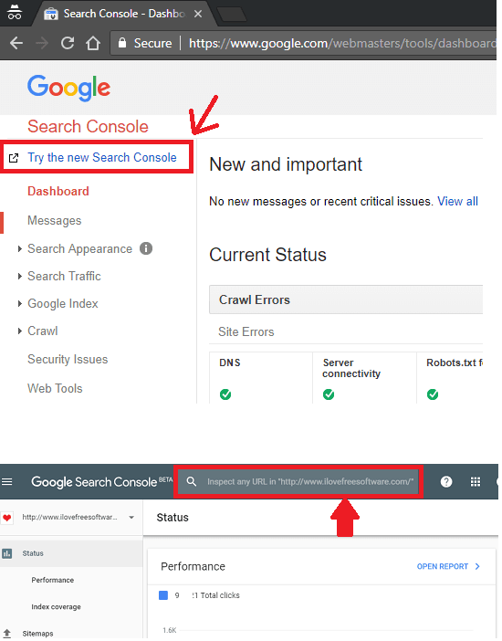Open Messages in the sidebar

[x=55, y=221]
